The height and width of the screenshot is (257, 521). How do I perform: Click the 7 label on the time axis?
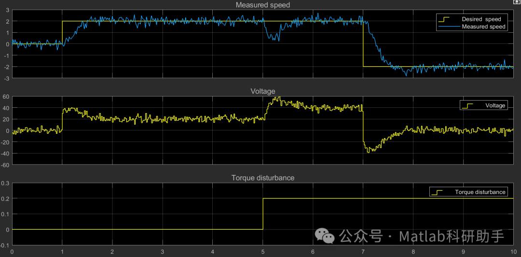(363, 252)
